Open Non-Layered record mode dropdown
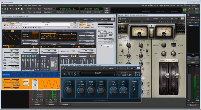The image size is (201, 110). [37, 12]
